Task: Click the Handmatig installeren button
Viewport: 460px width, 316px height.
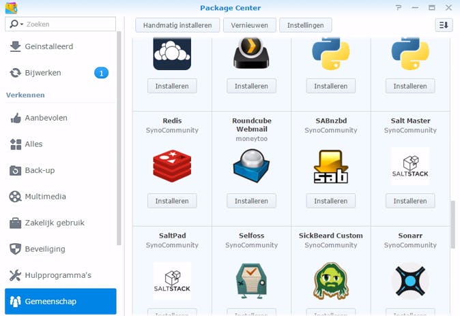Action: [177, 25]
